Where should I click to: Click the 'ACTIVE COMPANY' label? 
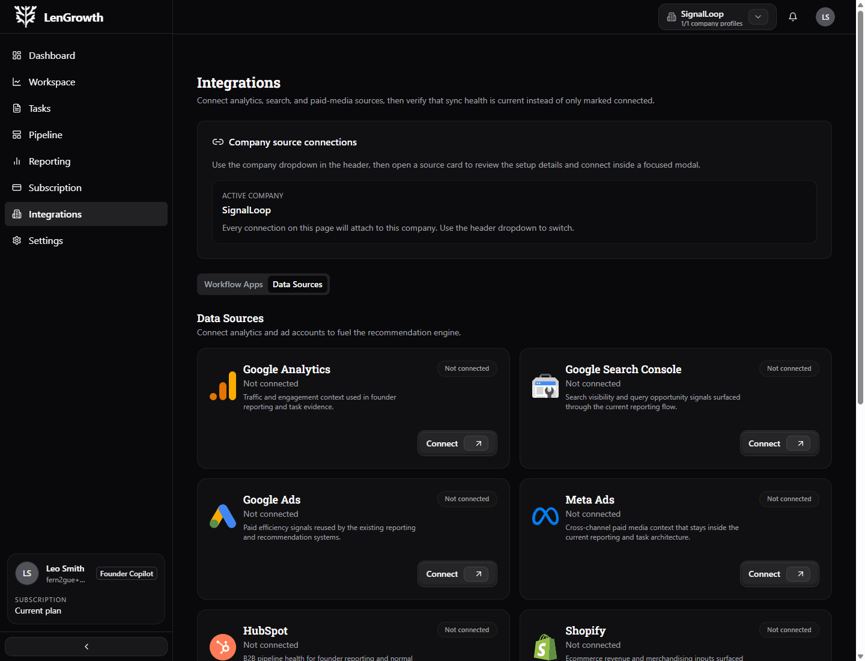253,196
